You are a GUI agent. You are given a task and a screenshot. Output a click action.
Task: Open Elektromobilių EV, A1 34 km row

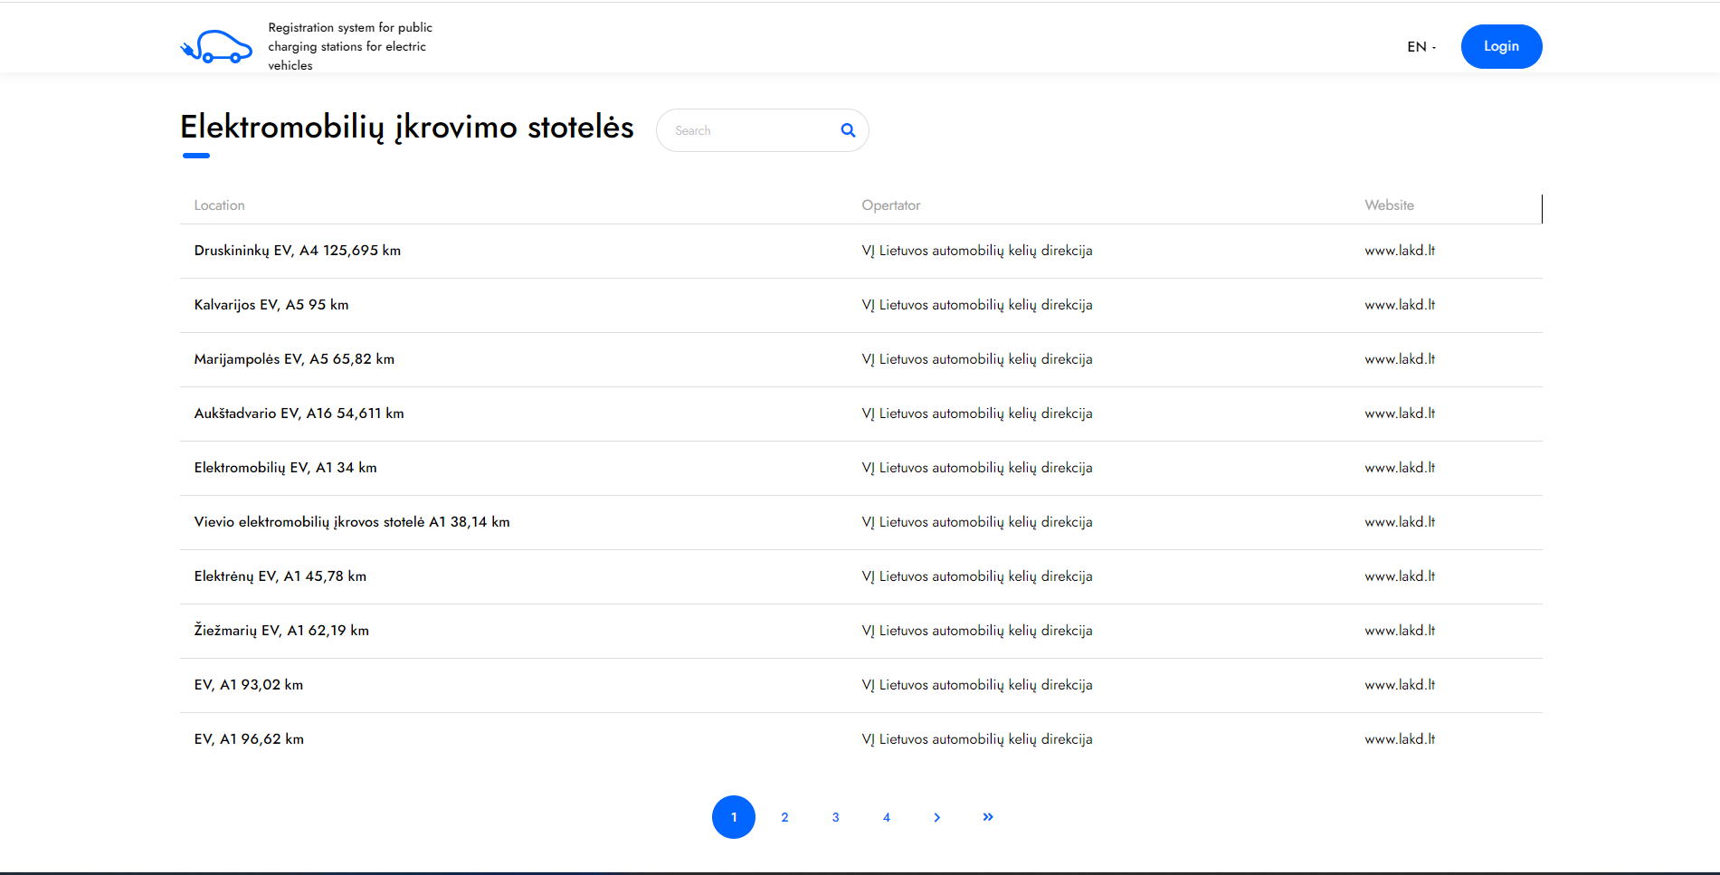[861, 468]
